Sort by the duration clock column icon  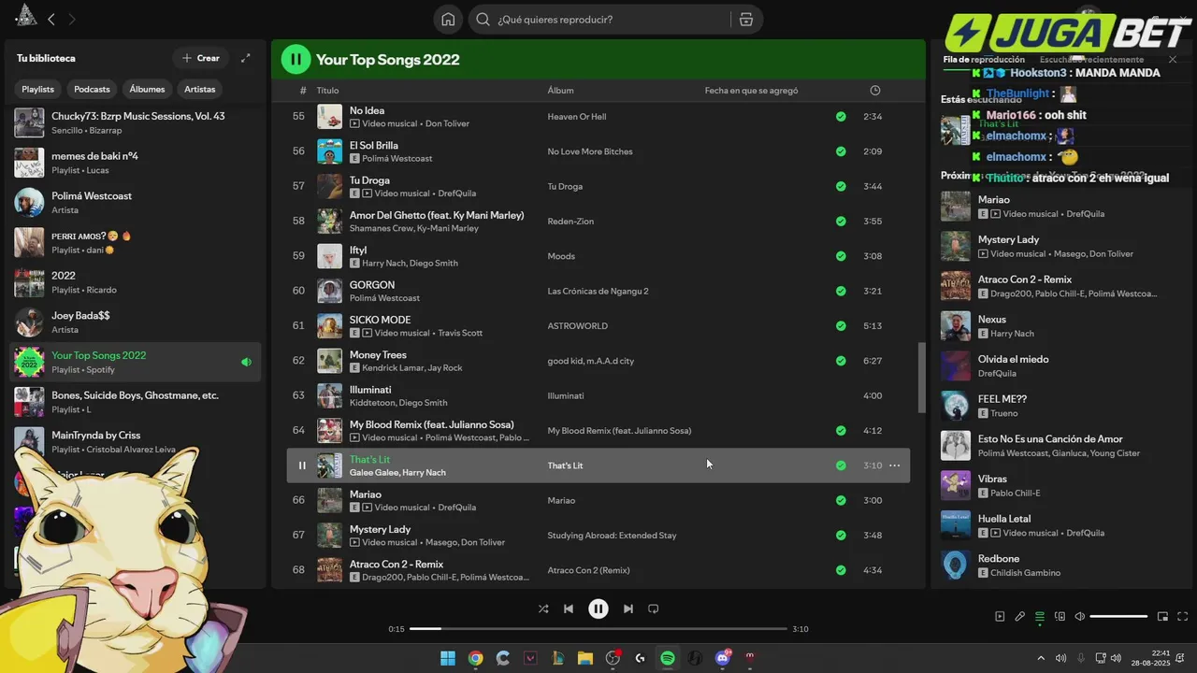coord(875,91)
